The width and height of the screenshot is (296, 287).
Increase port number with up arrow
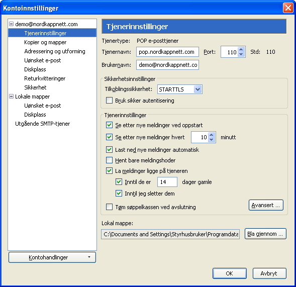click(x=241, y=50)
